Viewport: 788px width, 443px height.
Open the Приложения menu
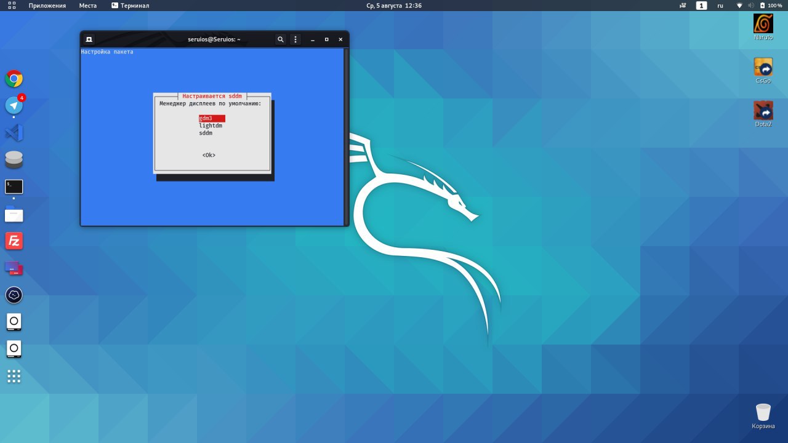47,6
